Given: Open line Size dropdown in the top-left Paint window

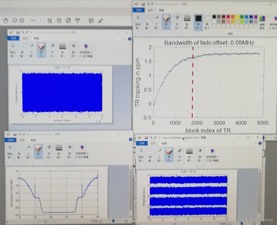Looking at the screenshot, I should 62,50.
